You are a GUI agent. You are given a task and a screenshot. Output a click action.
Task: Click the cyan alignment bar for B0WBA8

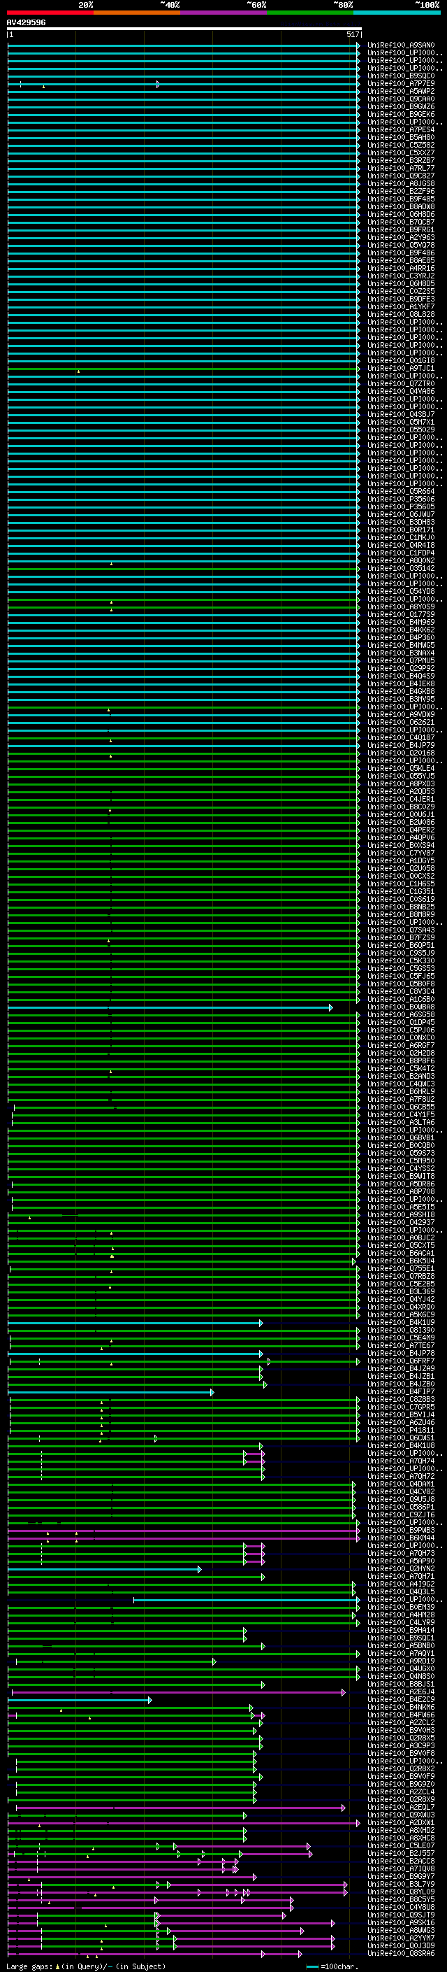click(x=170, y=1008)
